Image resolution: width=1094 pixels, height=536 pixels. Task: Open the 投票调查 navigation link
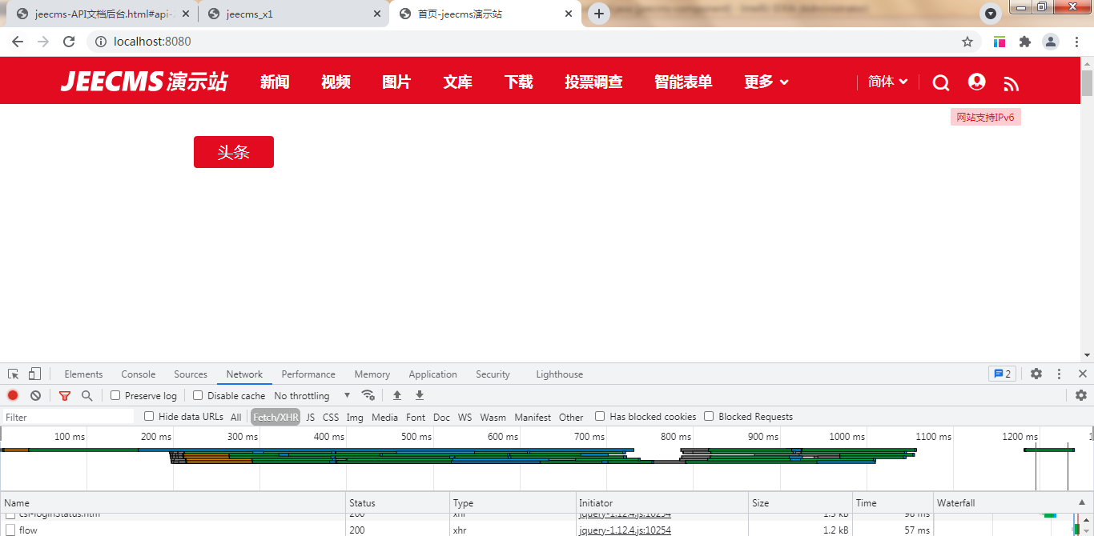pos(593,82)
